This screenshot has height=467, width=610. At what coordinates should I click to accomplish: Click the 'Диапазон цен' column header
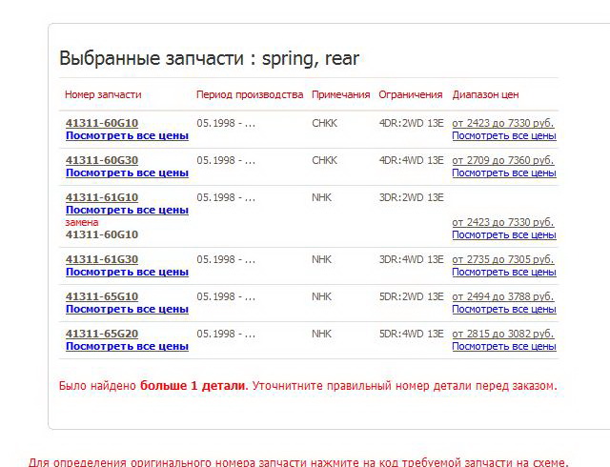pos(485,94)
